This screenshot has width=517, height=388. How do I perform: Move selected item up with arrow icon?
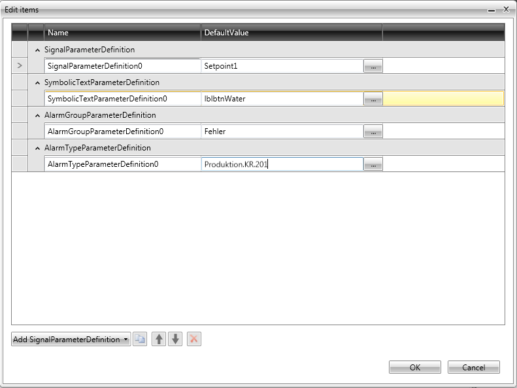click(x=159, y=339)
